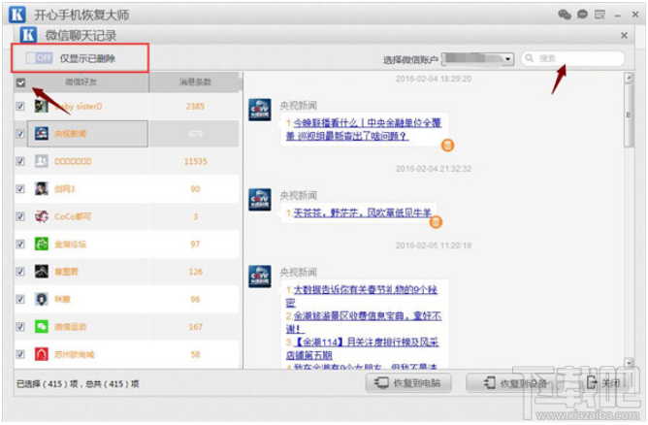Click the 已选择 (415) 项 status text
Screen dimensions: 648x425
point(48,384)
